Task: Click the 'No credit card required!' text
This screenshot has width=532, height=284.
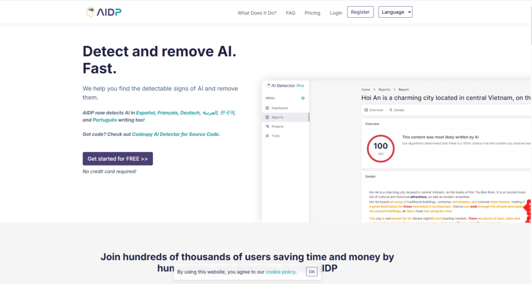Action: pyautogui.click(x=109, y=172)
